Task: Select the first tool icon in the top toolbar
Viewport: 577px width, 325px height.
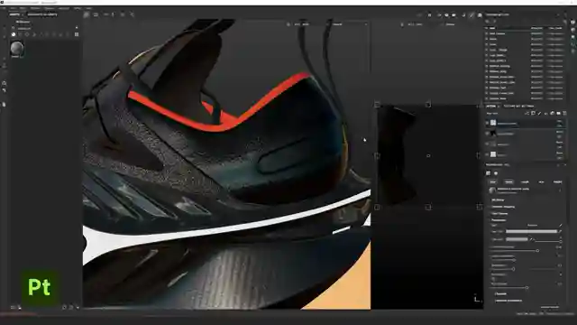Action: (x=87, y=14)
